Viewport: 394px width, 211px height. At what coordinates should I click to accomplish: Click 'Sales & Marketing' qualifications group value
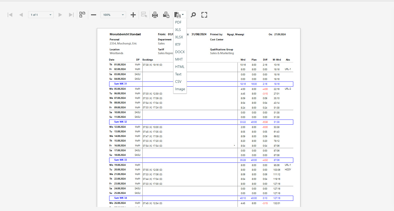click(222, 53)
